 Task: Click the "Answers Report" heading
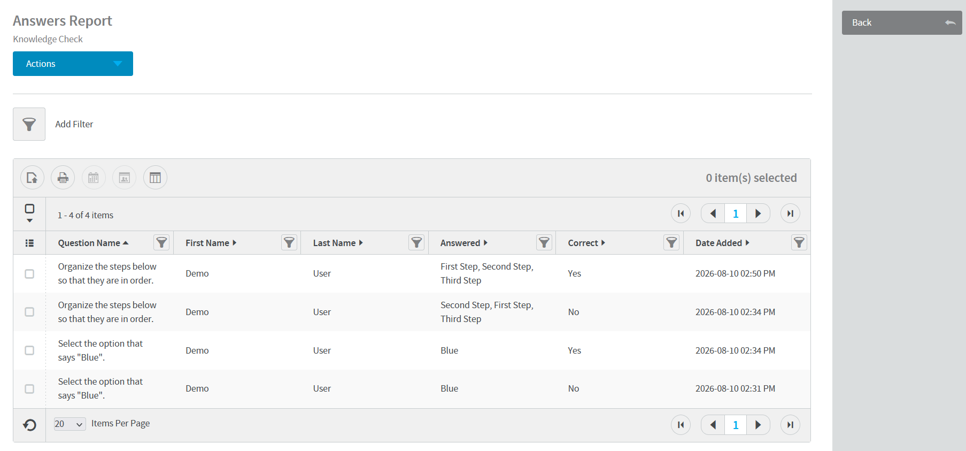63,21
